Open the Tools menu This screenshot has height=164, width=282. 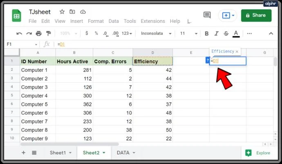click(x=130, y=21)
